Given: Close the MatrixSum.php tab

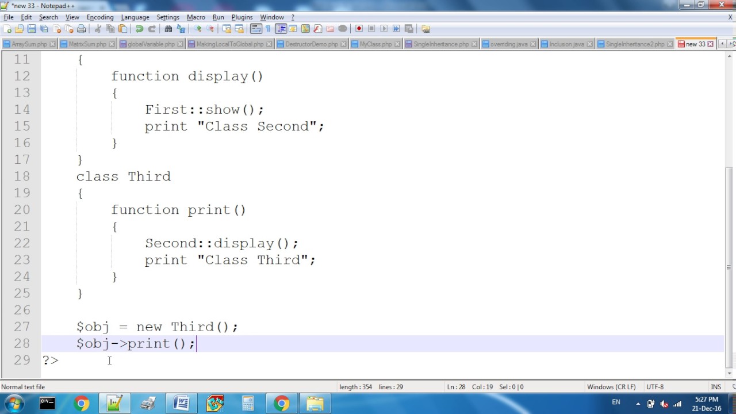Looking at the screenshot, I should tap(112, 44).
